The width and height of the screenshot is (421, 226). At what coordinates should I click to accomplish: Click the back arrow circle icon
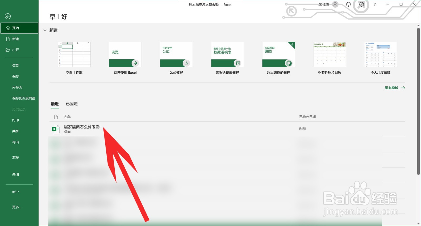(8, 16)
